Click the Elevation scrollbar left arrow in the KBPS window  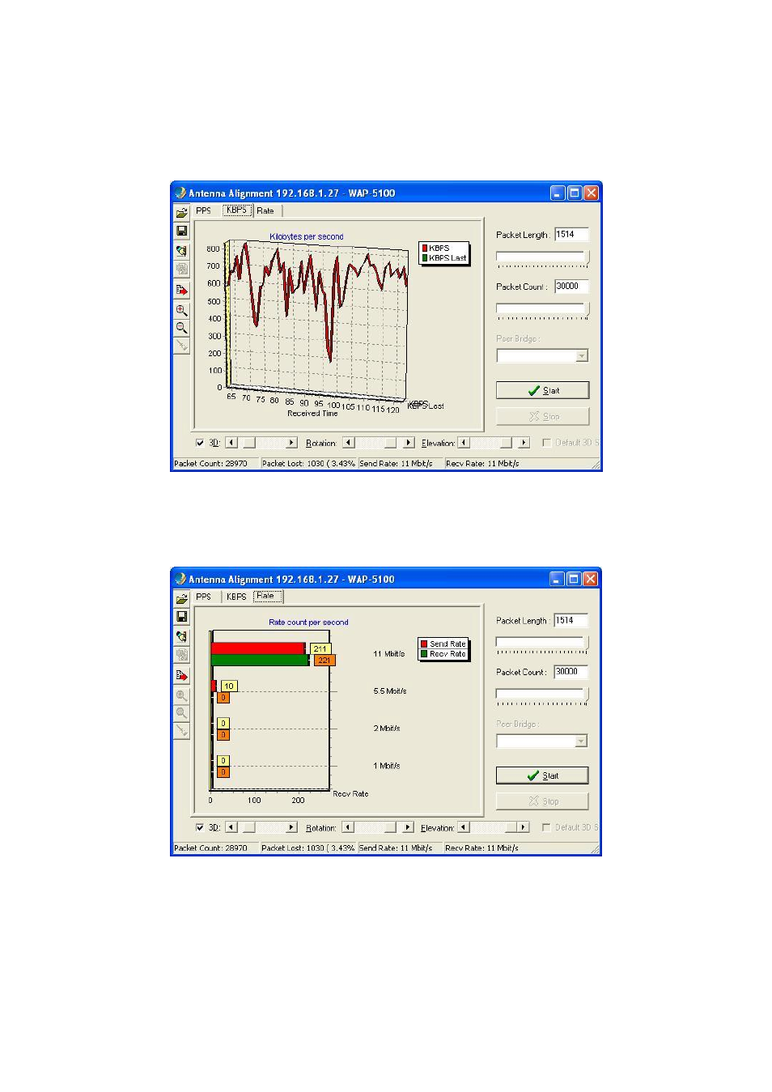pos(464,443)
